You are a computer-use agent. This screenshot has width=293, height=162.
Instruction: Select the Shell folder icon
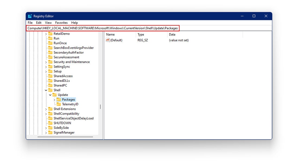tap(50, 90)
